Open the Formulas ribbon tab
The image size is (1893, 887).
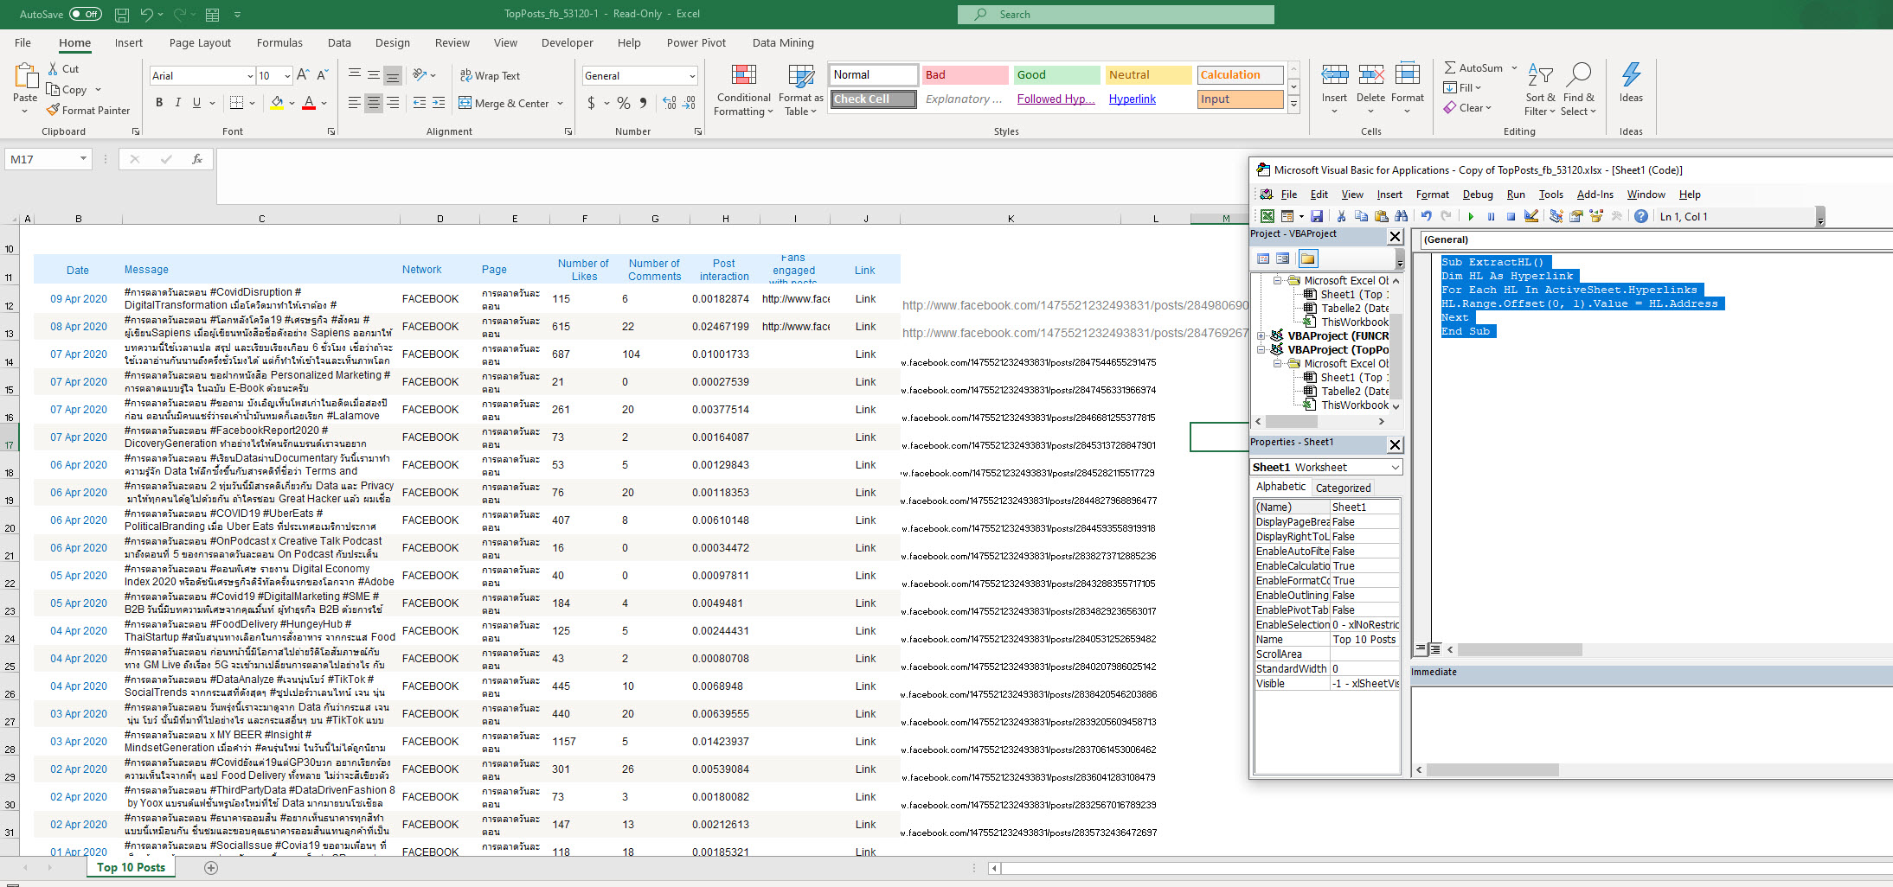[x=279, y=42]
